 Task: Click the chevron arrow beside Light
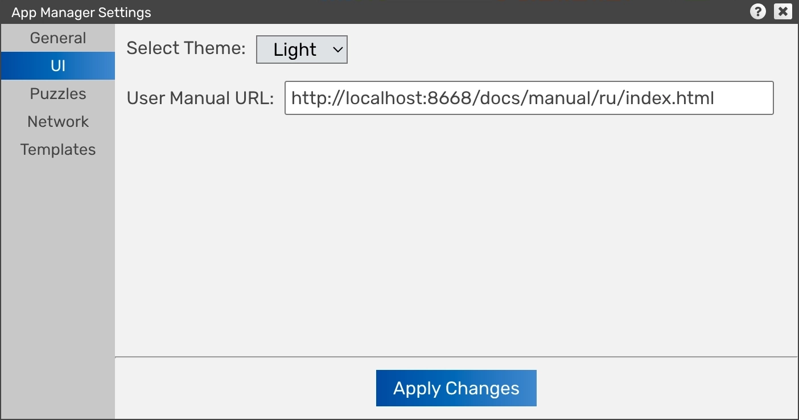click(337, 50)
